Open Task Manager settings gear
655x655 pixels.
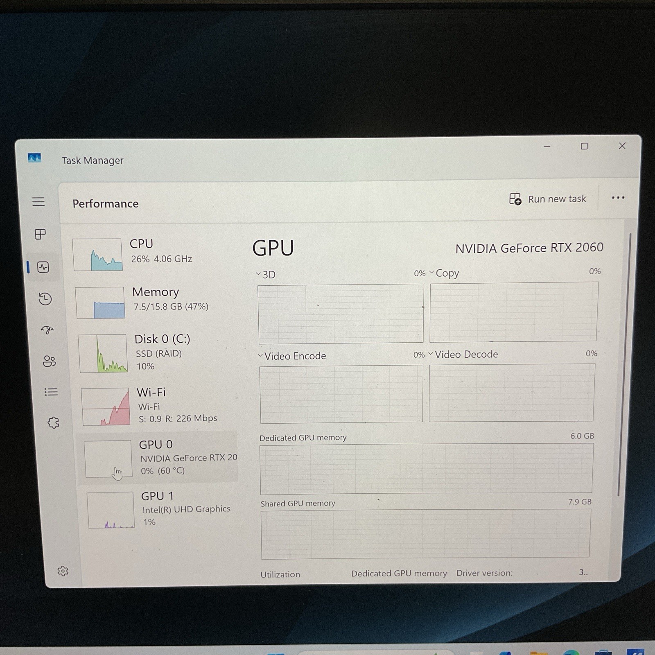coord(63,571)
